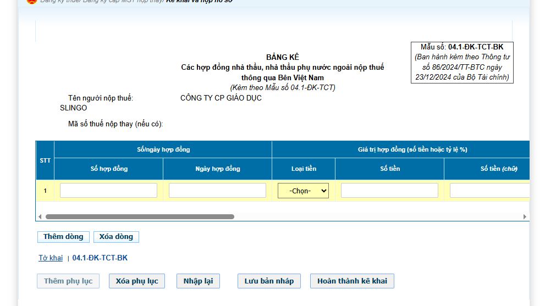Click the Số tiền amount input box
Screen dimensions: 556x306
pos(389,191)
